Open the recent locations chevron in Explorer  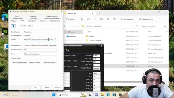point(74,26)
